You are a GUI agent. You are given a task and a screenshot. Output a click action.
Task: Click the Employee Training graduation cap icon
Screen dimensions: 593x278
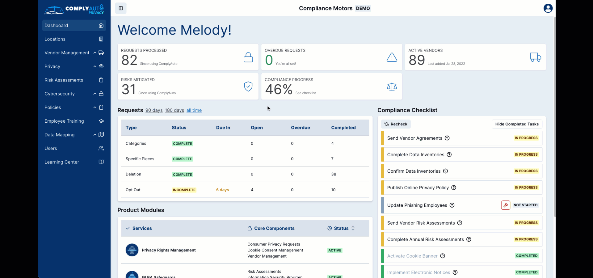(101, 121)
